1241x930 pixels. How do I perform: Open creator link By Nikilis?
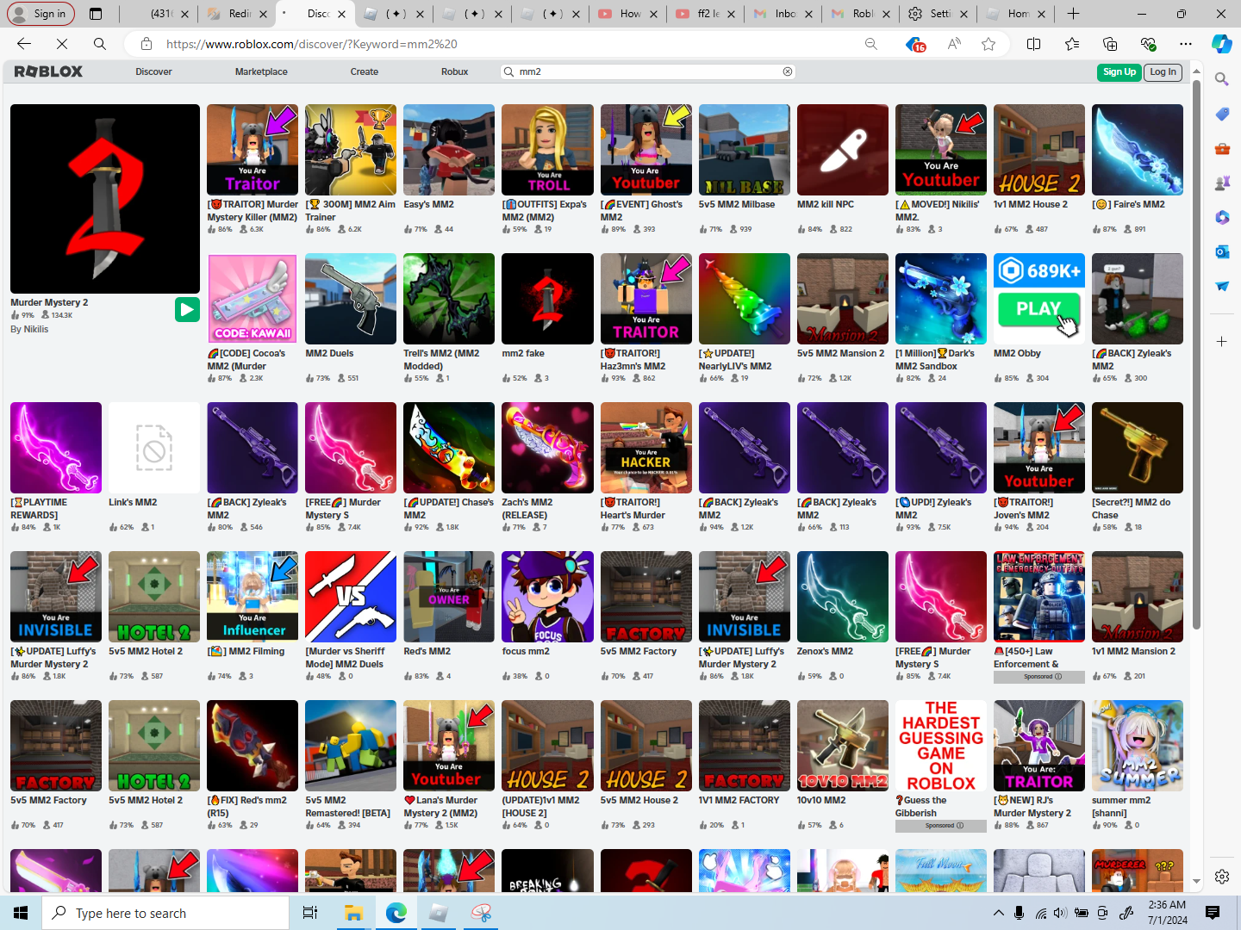[29, 329]
